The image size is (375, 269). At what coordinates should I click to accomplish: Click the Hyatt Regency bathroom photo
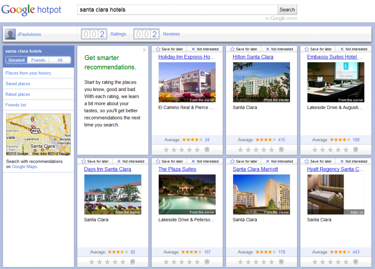(x=336, y=194)
